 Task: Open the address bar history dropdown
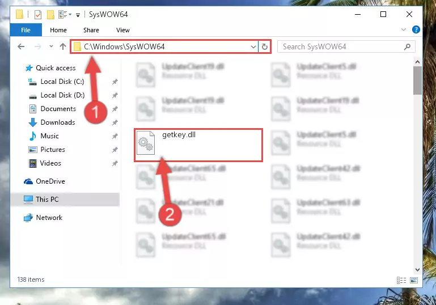(x=253, y=46)
